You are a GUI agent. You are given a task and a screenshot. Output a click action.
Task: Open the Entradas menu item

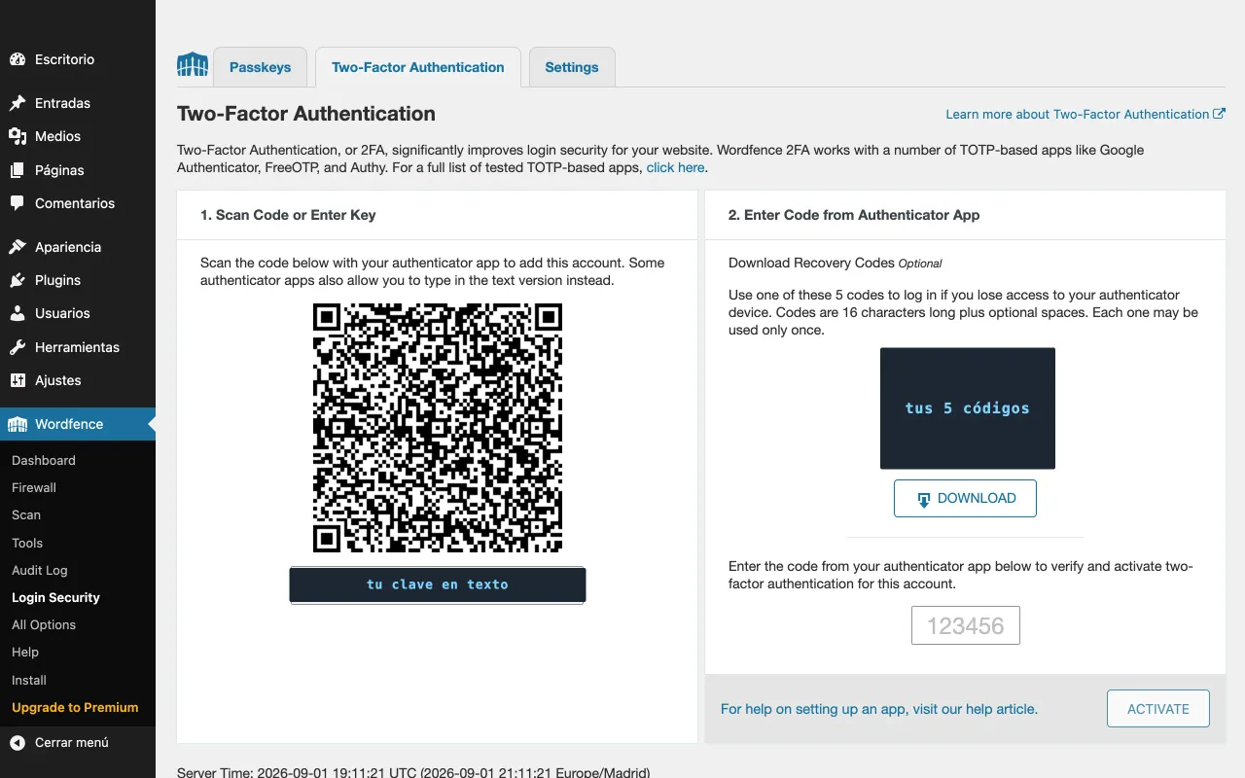pos(78,103)
